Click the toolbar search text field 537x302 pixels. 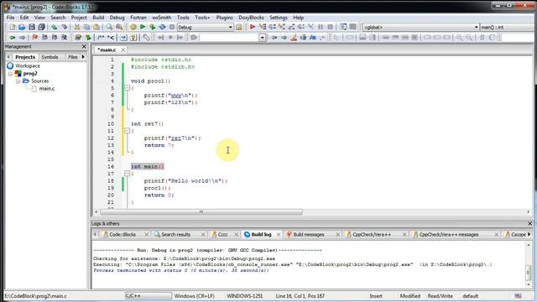[x=229, y=37]
